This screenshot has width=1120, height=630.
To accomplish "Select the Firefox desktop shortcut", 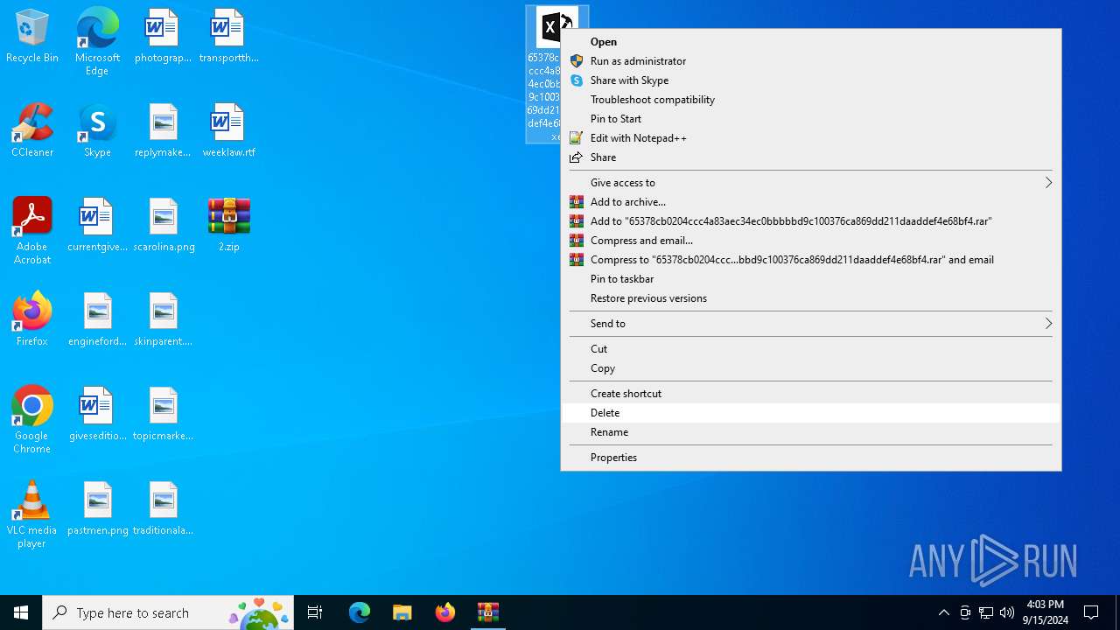I will click(32, 318).
